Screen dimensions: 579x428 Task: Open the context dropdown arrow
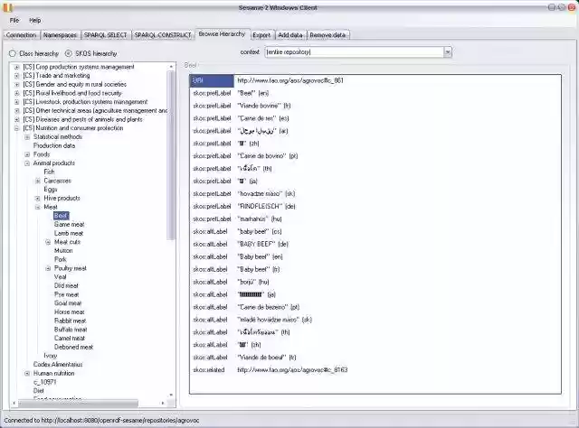pos(448,52)
